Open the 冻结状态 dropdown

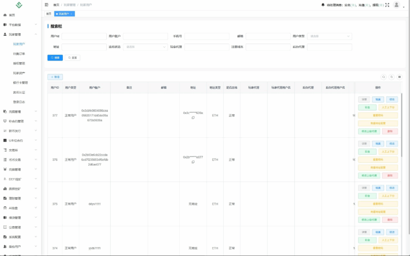click(145, 47)
